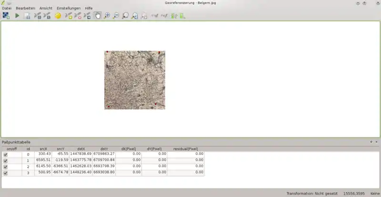
Task: Click the Open Raster toolbar icon
Action: pos(6,16)
